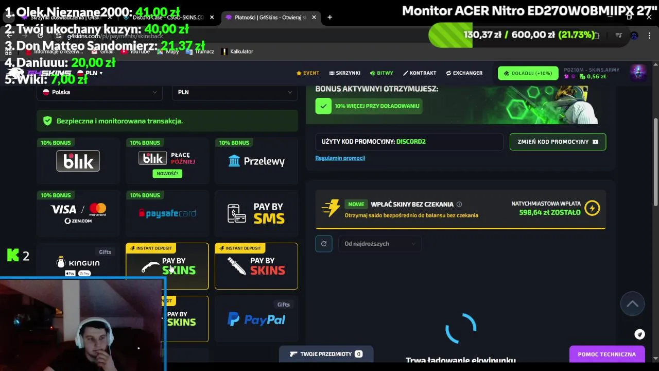The height and width of the screenshot is (371, 659).
Task: Click the 598,64 zł ZOSTAŁO amount
Action: tap(549, 212)
